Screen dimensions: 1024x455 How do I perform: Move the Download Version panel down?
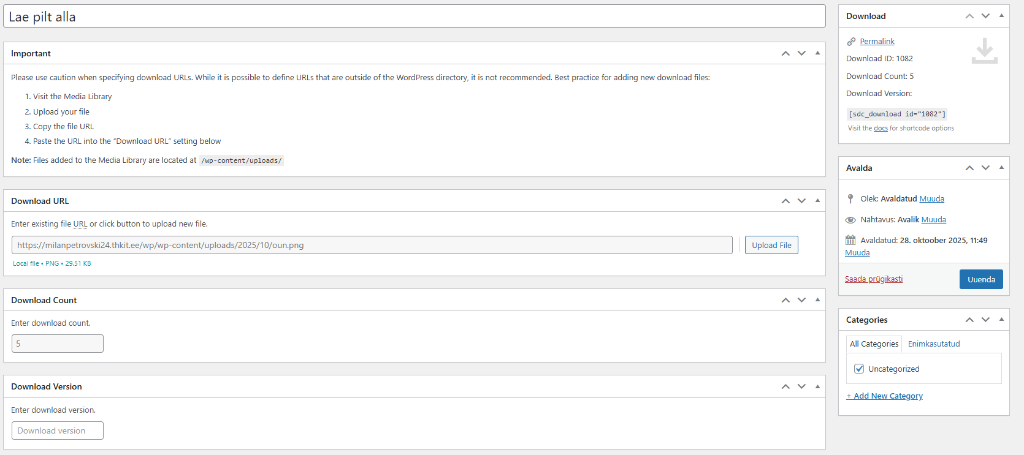pos(801,386)
